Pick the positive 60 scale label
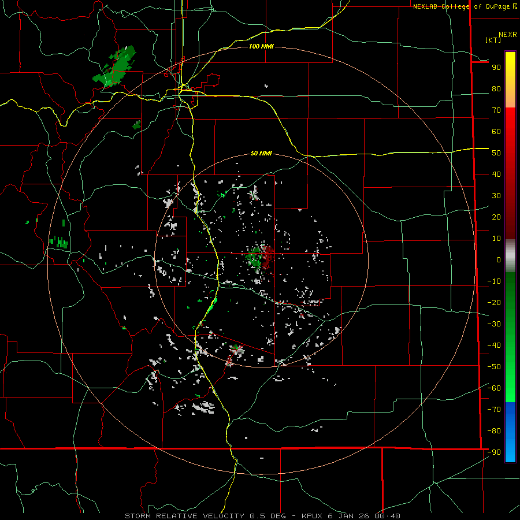The width and height of the screenshot is (520, 520). [x=496, y=132]
